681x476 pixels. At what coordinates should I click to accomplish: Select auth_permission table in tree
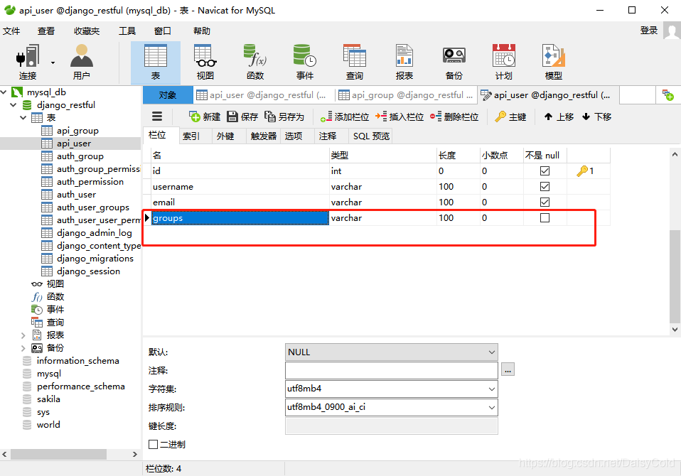click(x=90, y=182)
